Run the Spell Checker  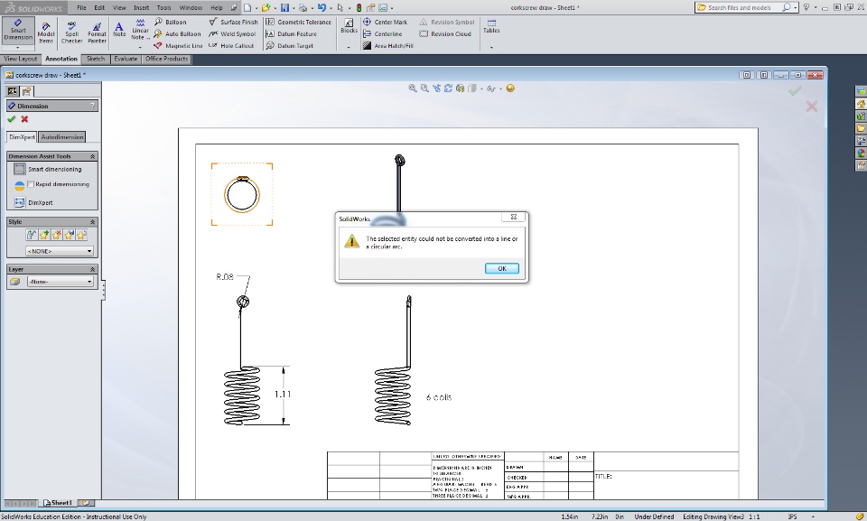pyautogui.click(x=72, y=33)
